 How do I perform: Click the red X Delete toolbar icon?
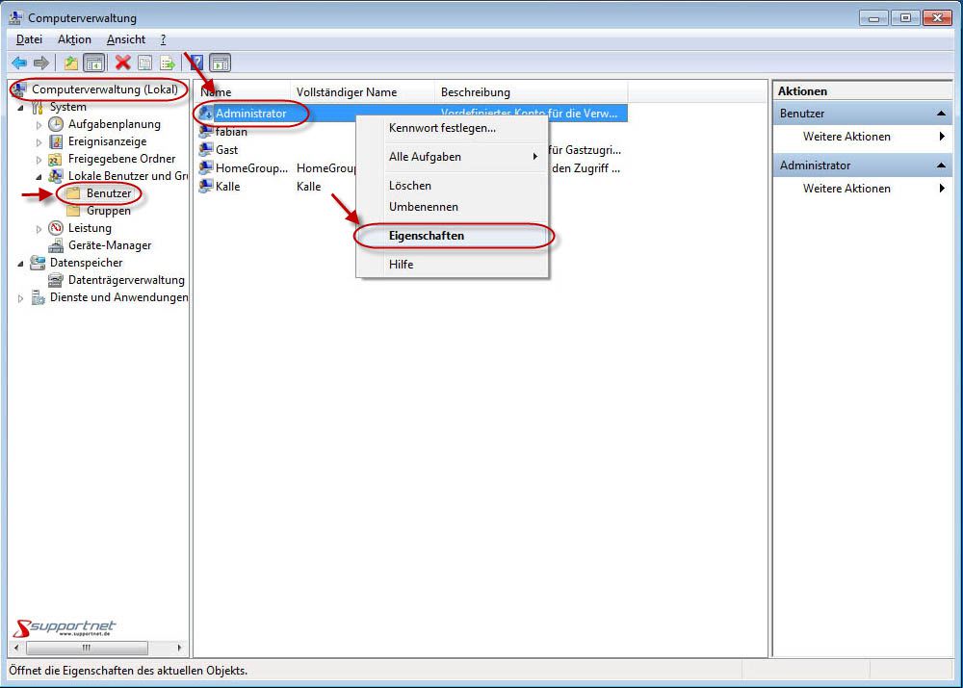(122, 63)
